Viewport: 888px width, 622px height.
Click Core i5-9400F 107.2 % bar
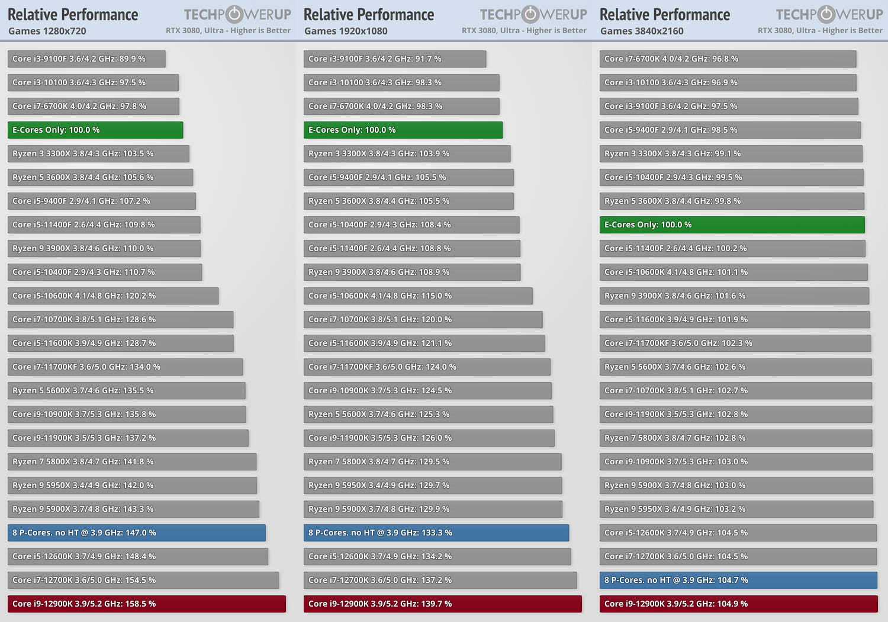click(x=102, y=201)
